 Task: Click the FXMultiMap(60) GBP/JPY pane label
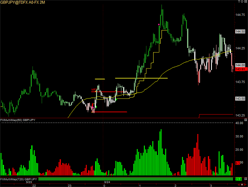pos(18,120)
